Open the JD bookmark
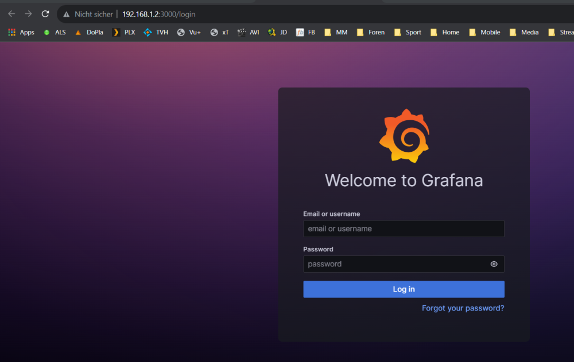 click(277, 32)
